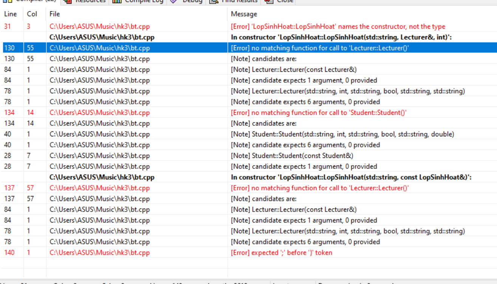Viewport: 497px width, 284px height.
Task: Click the Debug tab checkmark icon
Action: (173, 1)
